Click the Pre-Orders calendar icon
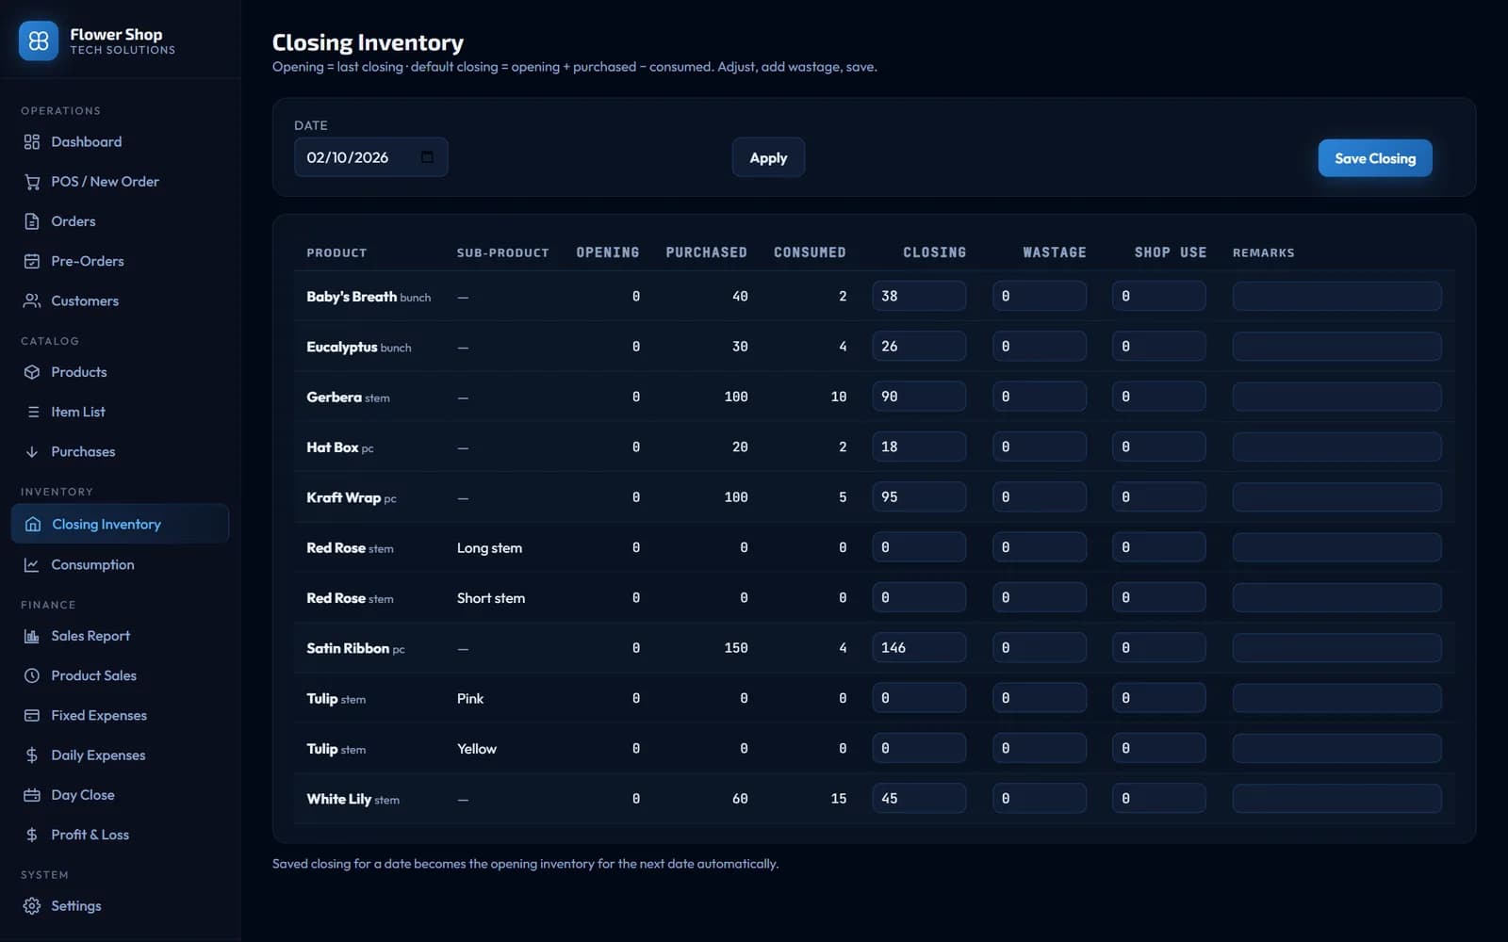This screenshot has width=1508, height=942. pyautogui.click(x=32, y=261)
